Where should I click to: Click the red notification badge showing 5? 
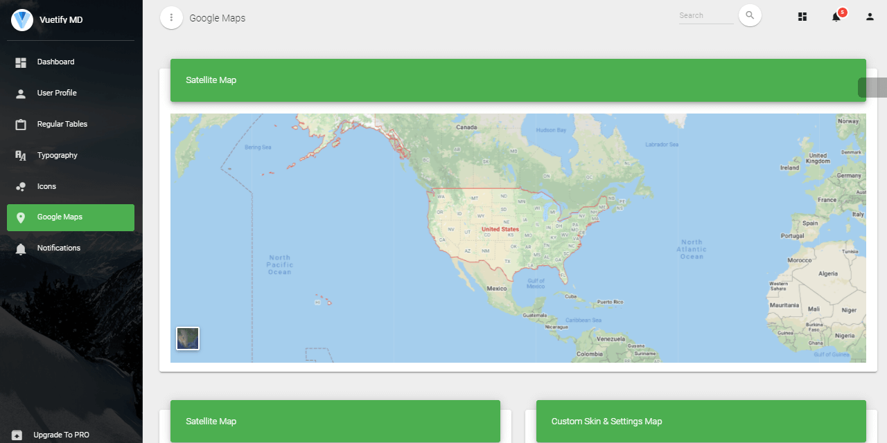[842, 11]
